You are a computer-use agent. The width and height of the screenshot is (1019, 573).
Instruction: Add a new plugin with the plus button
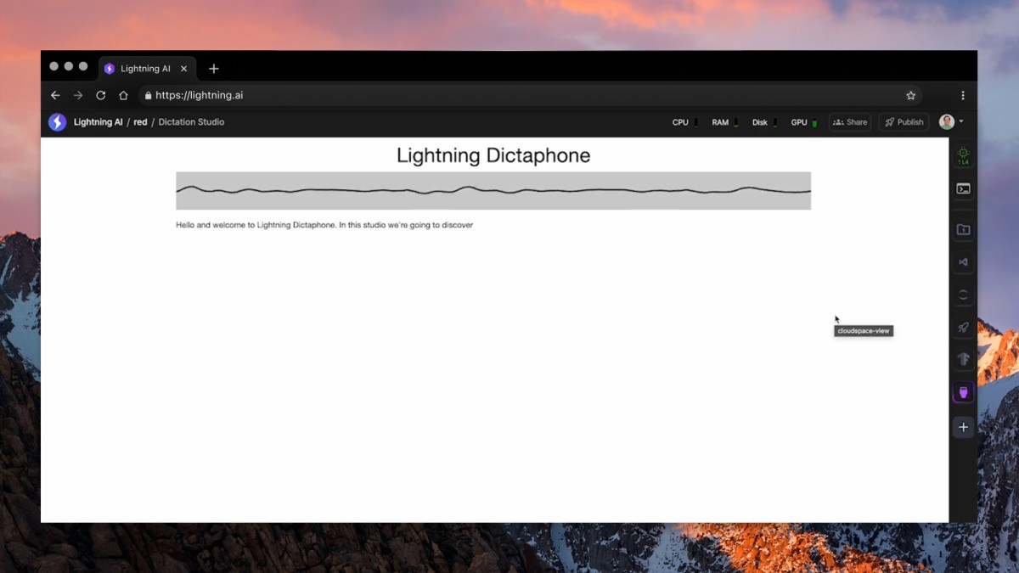click(x=963, y=427)
